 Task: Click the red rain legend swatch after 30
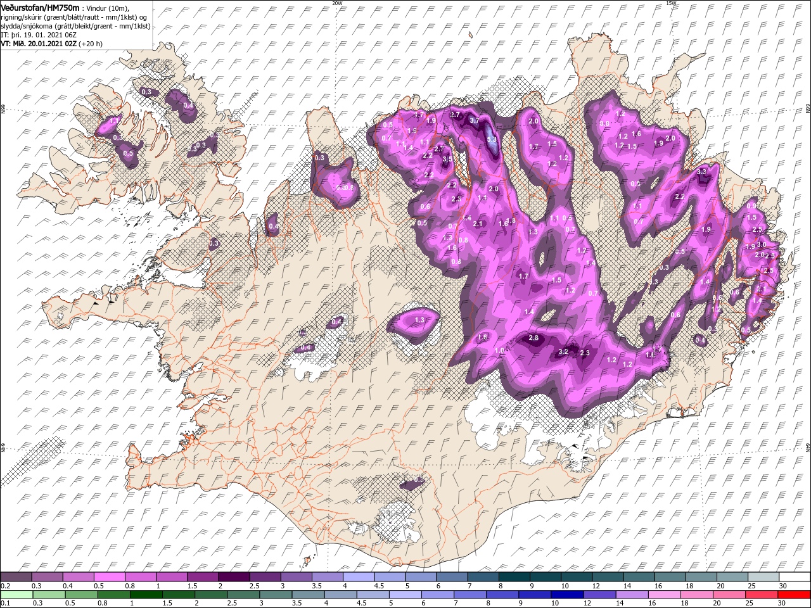tap(794, 595)
